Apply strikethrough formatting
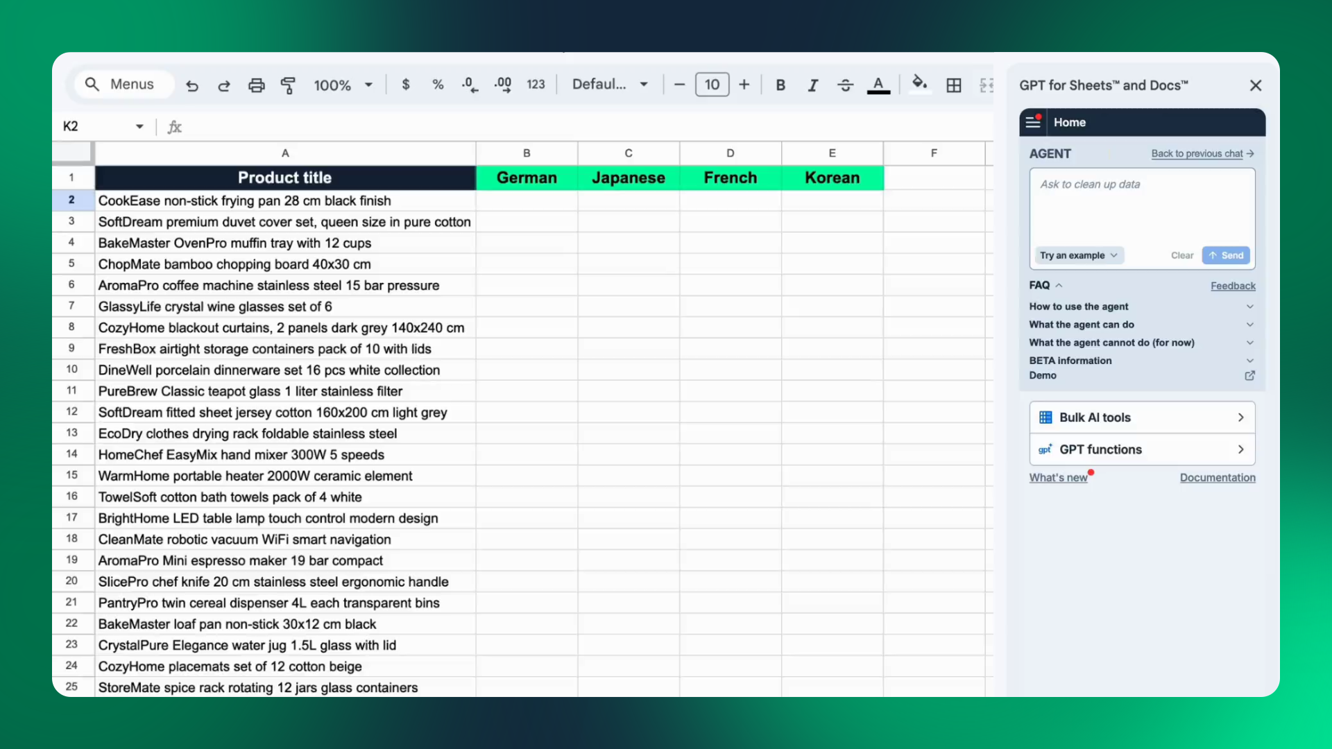Screen dimensions: 1332x749 [845, 85]
